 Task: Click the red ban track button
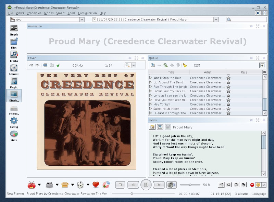coord(252,185)
